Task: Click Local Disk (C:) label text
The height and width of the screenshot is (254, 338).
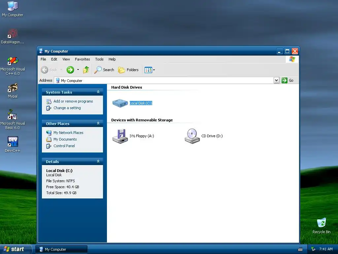Action: click(x=141, y=103)
